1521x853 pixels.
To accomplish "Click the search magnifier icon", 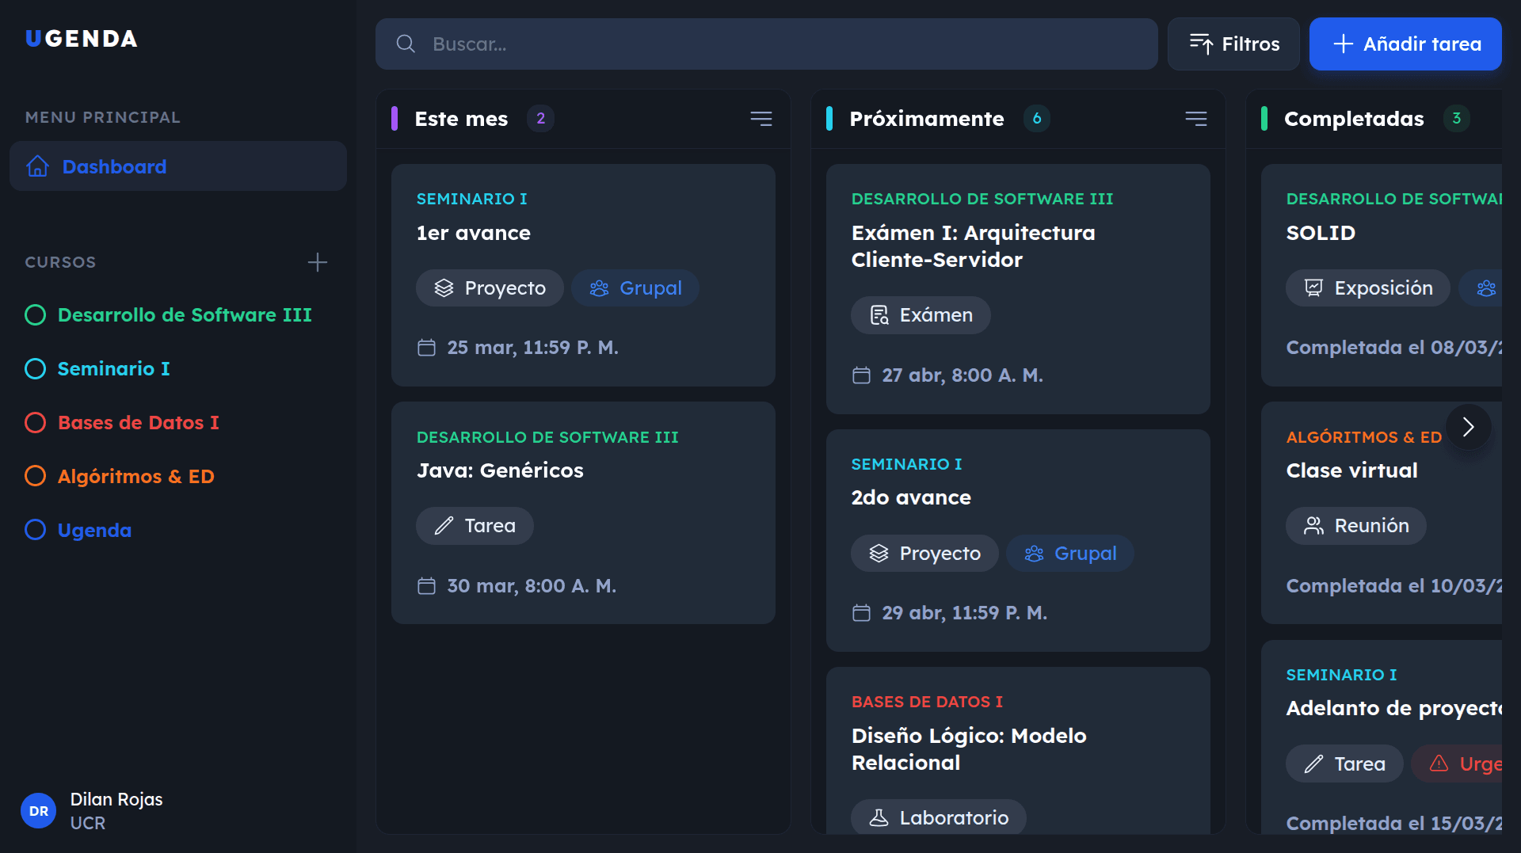I will (406, 44).
